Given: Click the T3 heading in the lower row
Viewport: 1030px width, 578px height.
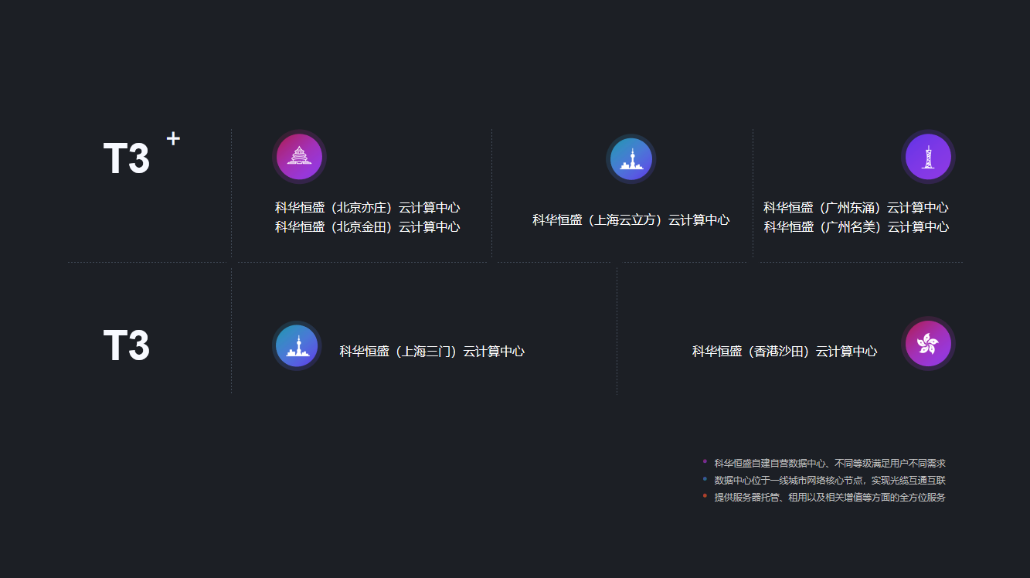Looking at the screenshot, I should click(127, 345).
